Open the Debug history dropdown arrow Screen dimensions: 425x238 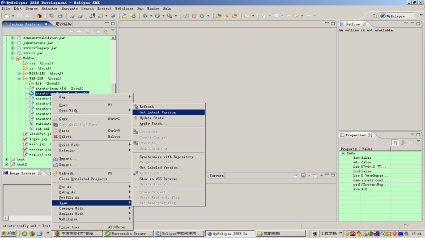[151, 16]
